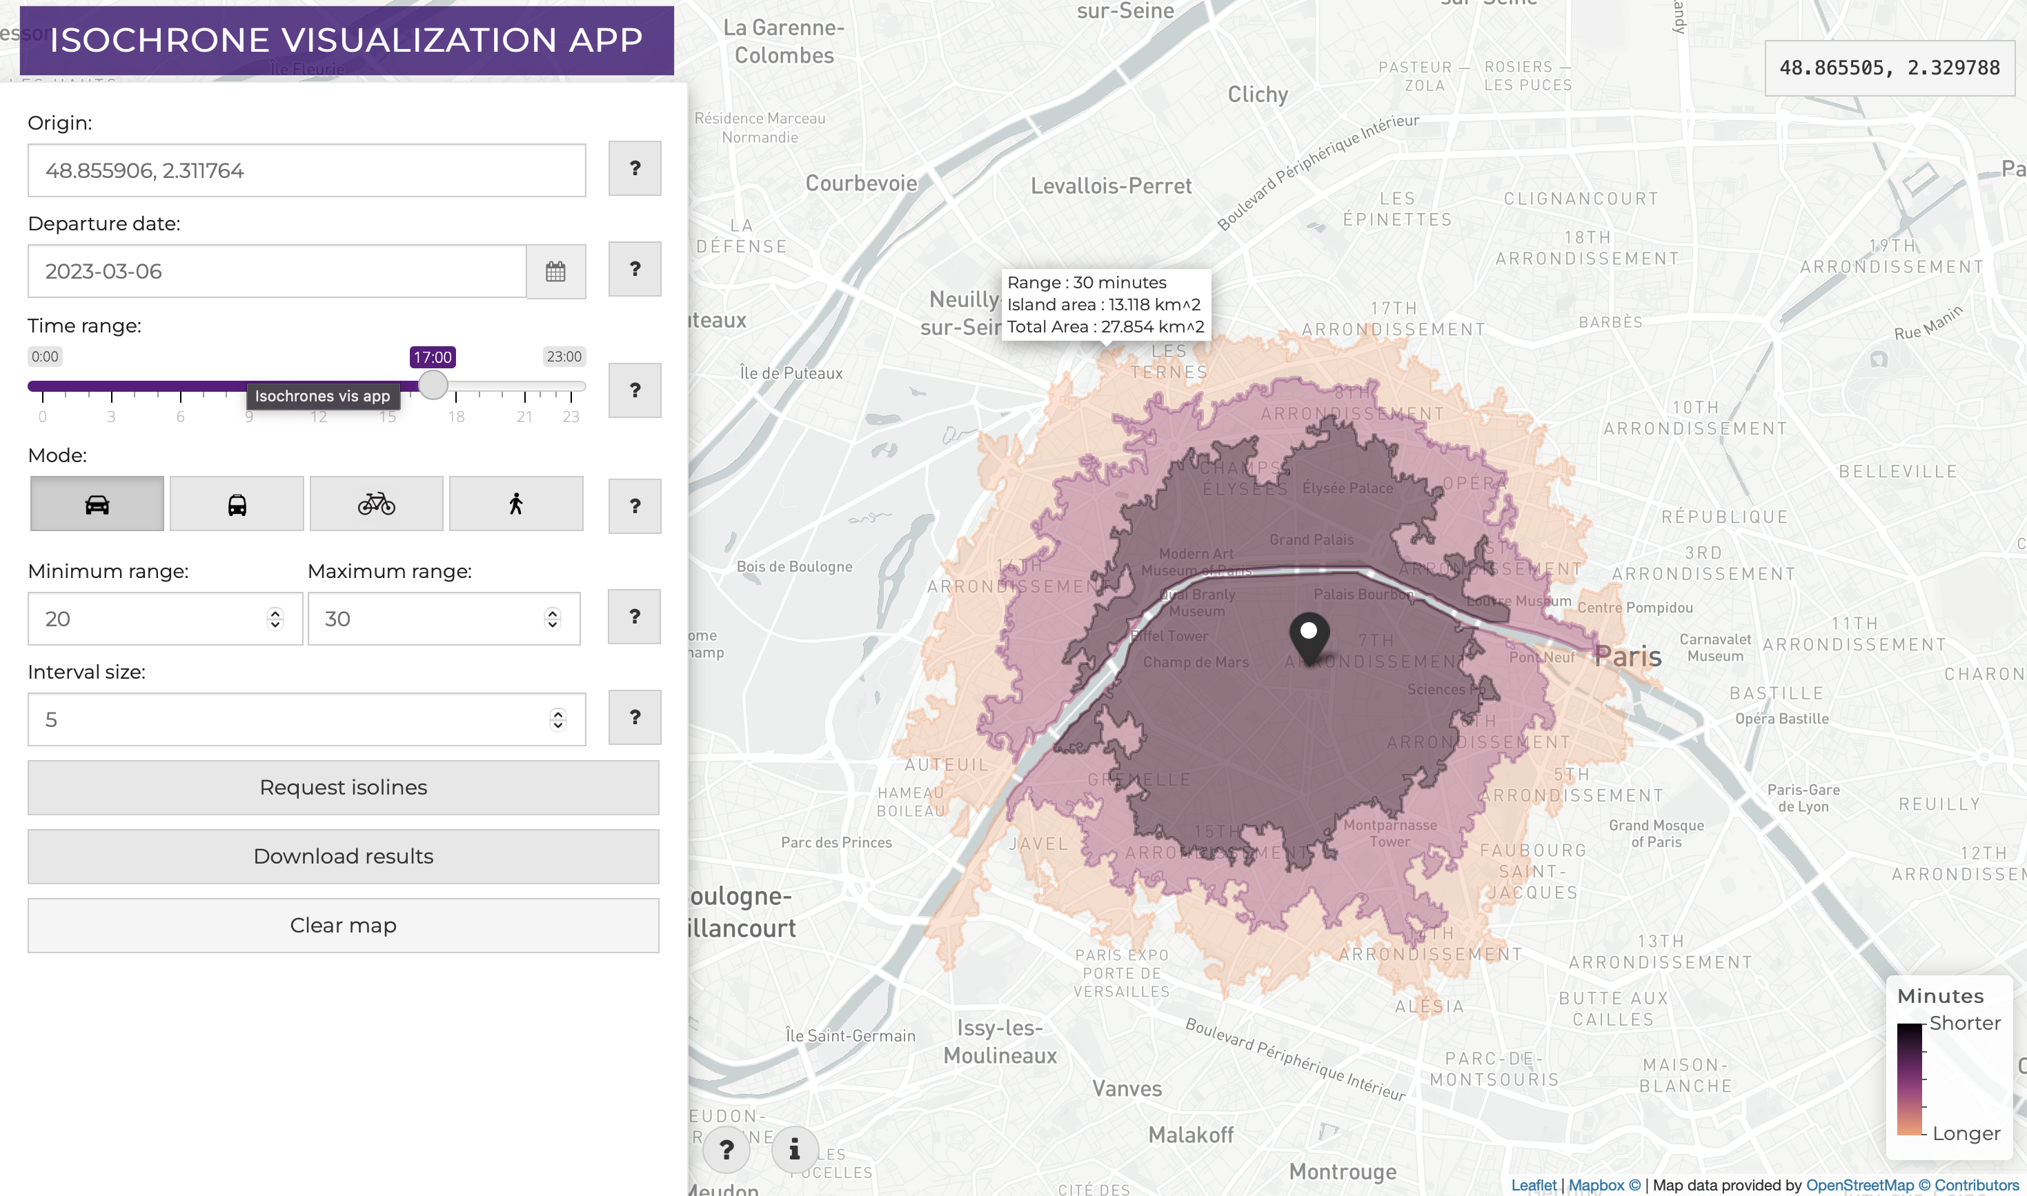Click the Maximum range stepper arrows
The image size is (2027, 1196).
552,619
